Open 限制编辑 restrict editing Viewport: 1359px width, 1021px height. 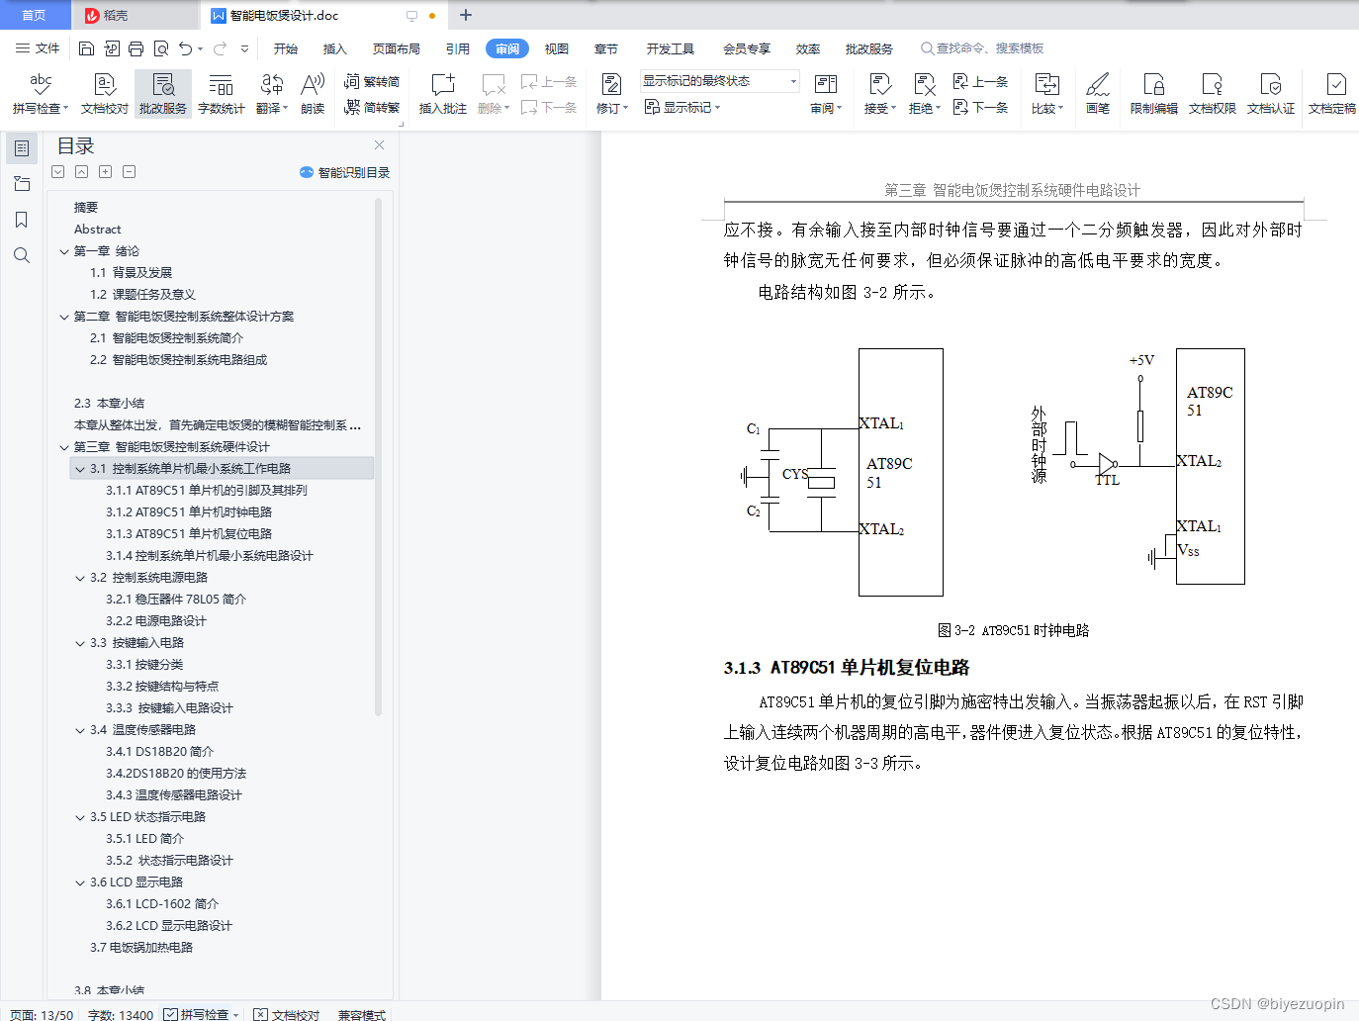pyautogui.click(x=1154, y=94)
